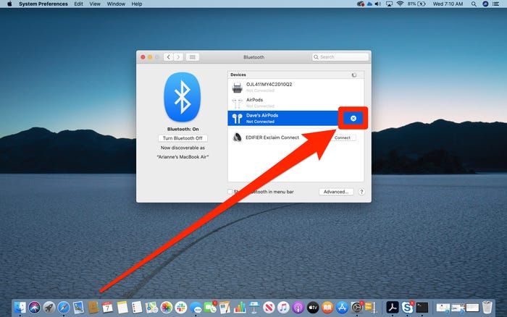Open Adobe Acrobat from the Dock
The width and height of the screenshot is (507, 317).
393,308
